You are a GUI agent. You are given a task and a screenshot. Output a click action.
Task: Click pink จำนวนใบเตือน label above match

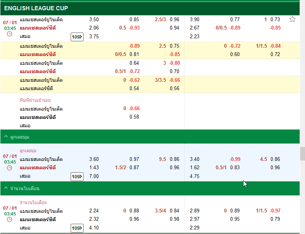pos(33,203)
